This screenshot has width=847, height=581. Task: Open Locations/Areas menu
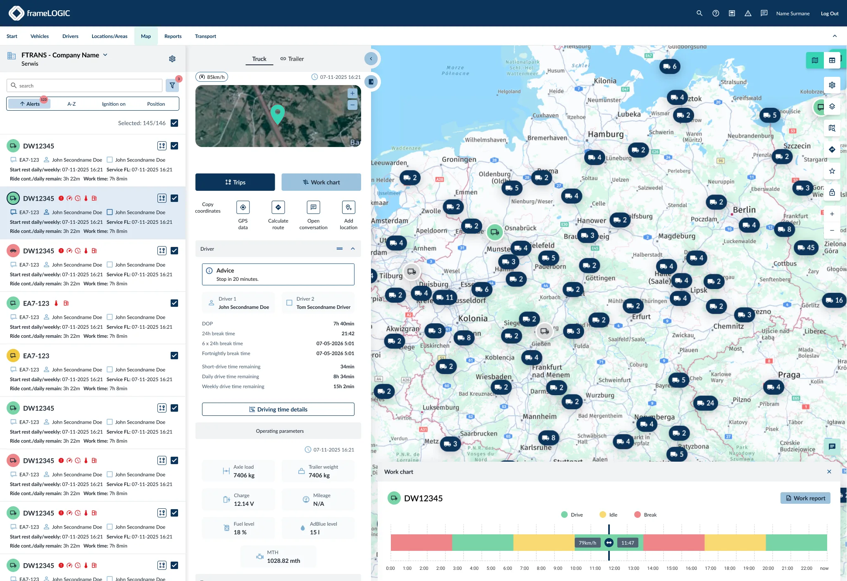(x=109, y=36)
